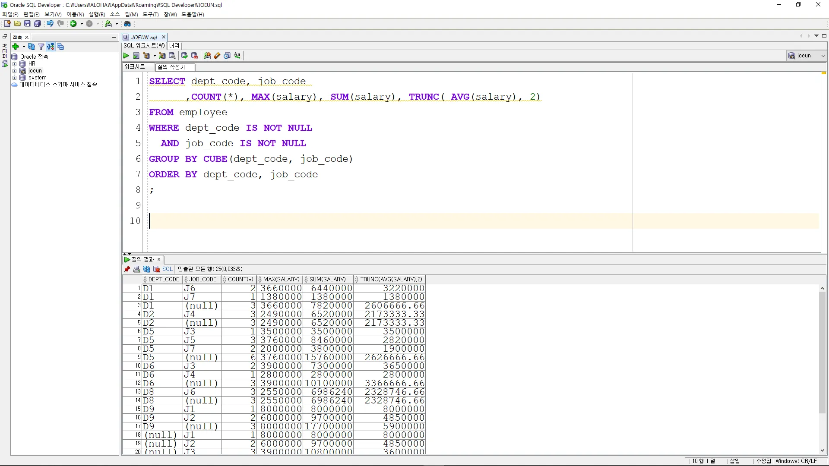Viewport: 829px width, 466px height.
Task: Click the Rollback icon in worksheet toolbar
Action: [x=194, y=56]
